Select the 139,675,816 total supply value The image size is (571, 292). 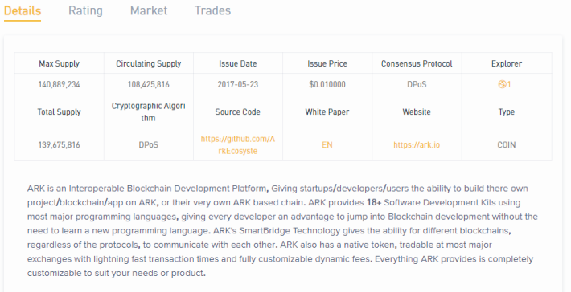59,145
